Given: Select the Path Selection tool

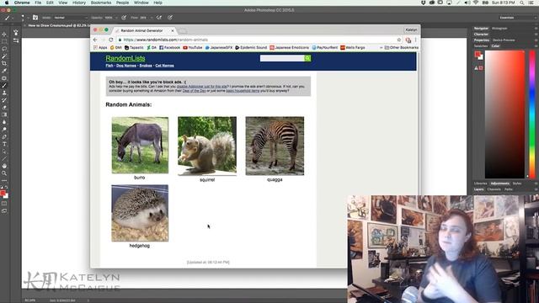Looking at the screenshot, I should pyautogui.click(x=4, y=151).
